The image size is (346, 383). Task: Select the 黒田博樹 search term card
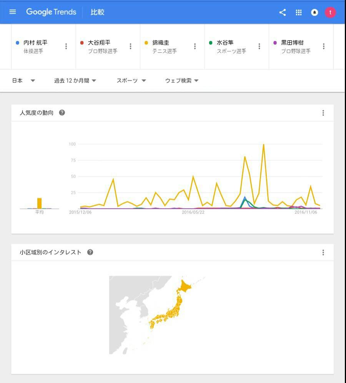tap(301, 47)
